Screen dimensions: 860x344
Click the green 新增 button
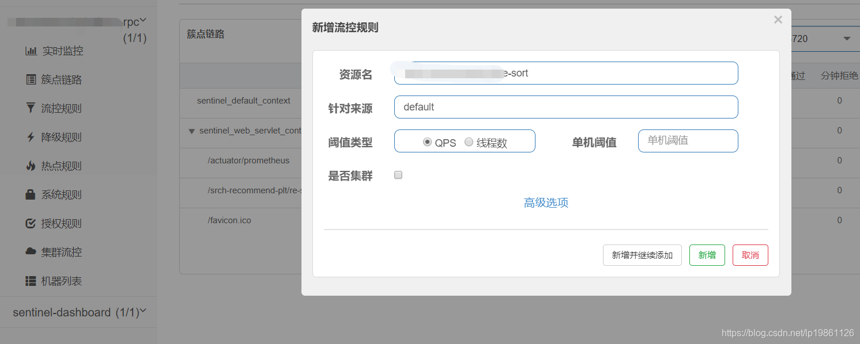tap(707, 255)
